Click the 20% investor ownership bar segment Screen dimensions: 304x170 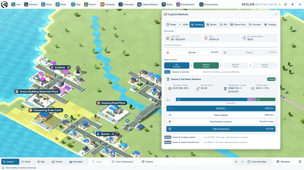point(265,100)
